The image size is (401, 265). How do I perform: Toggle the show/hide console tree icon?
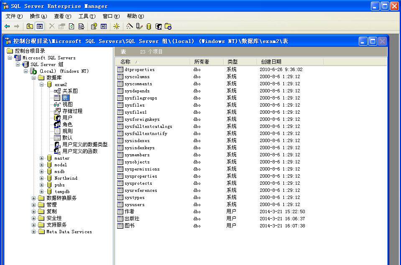coord(39,26)
